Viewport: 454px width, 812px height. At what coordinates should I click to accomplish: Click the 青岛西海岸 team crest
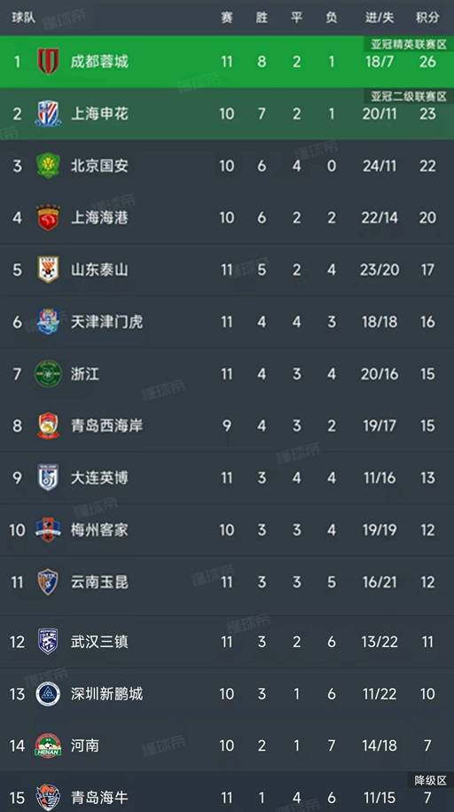coord(48,426)
